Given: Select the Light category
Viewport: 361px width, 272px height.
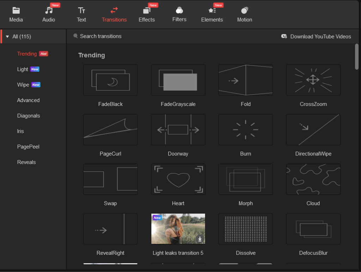Looking at the screenshot, I should [23, 69].
